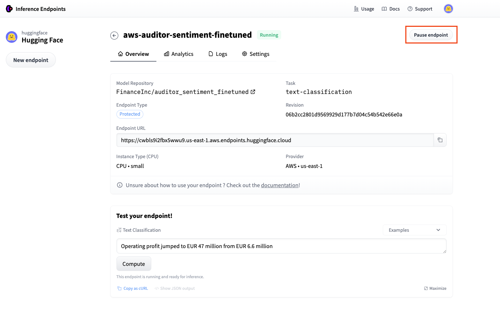Viewport: 500px width, 309px height.
Task: Open the Examples dropdown
Action: 415,230
